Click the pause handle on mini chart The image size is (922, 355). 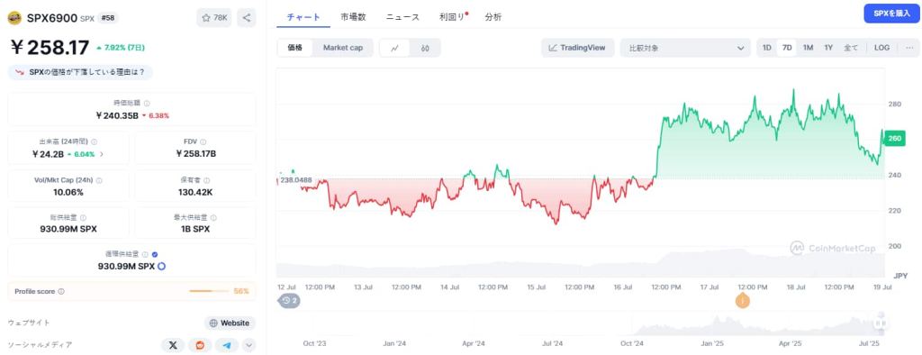point(880,323)
